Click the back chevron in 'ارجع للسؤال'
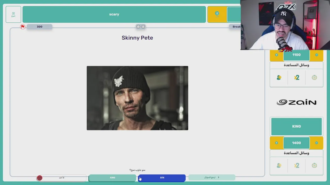This screenshot has width=330, height=185. (218, 177)
